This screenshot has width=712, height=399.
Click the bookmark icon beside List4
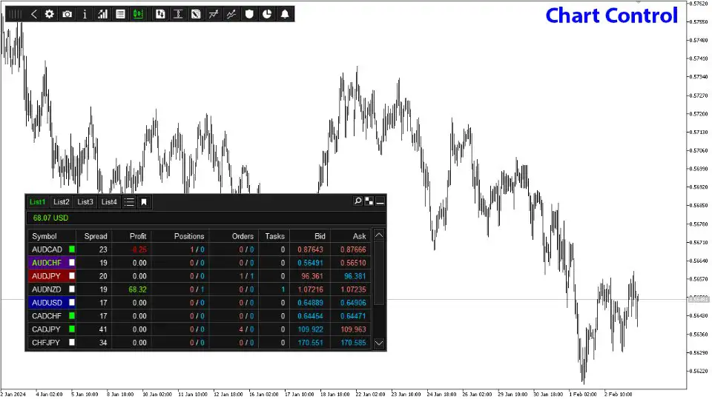(x=144, y=202)
